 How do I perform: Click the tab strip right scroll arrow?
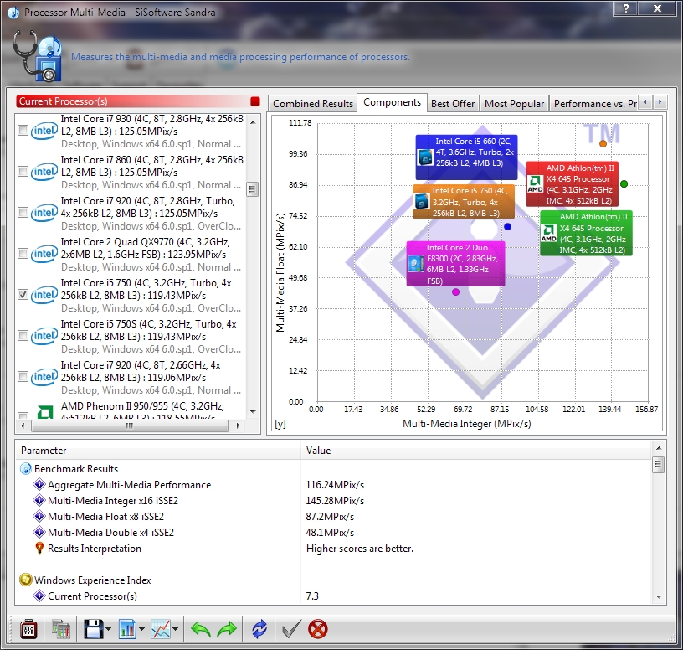click(660, 102)
